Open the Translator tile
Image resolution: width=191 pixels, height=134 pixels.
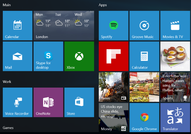[175, 118]
